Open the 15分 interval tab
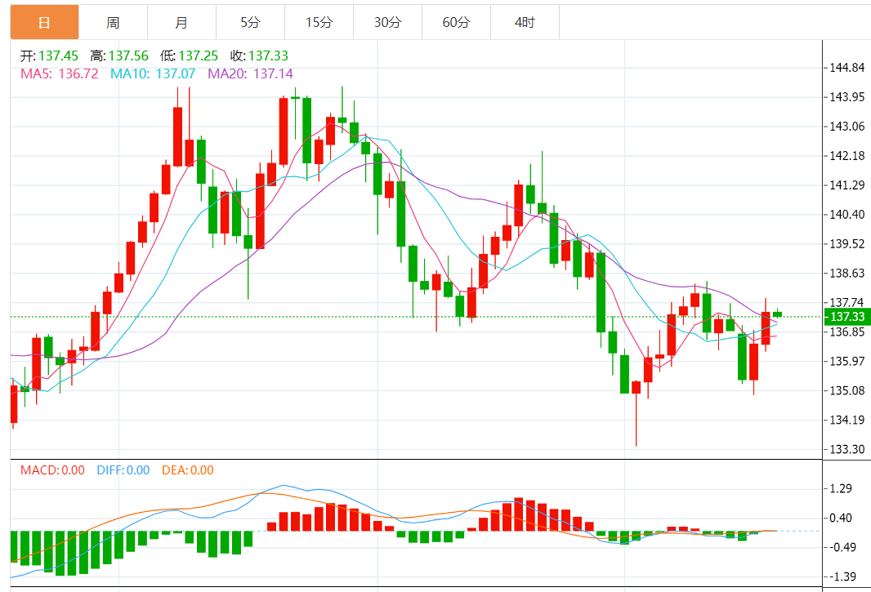 [319, 22]
